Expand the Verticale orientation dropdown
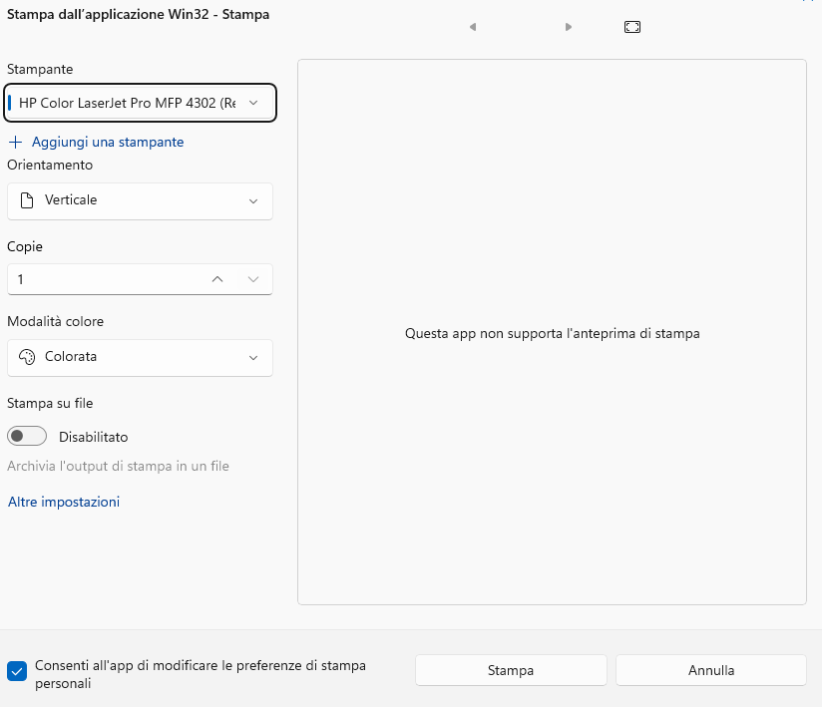The image size is (822, 707). click(140, 200)
